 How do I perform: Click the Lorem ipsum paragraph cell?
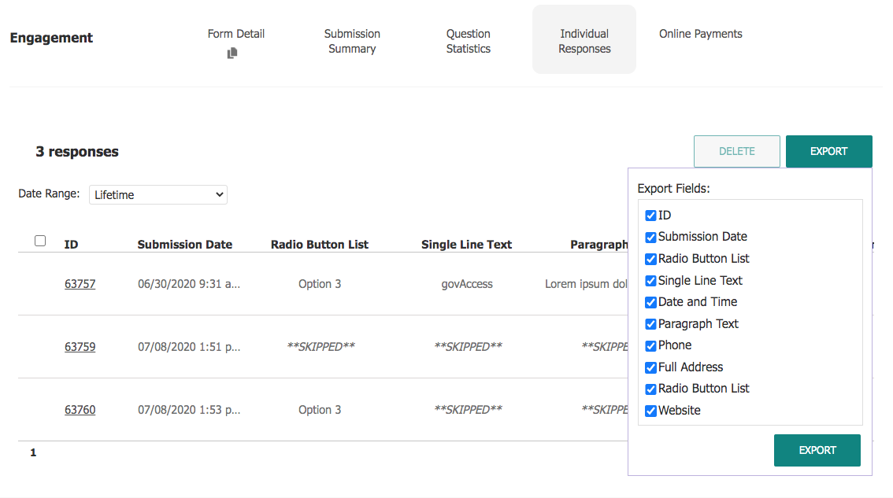(586, 284)
